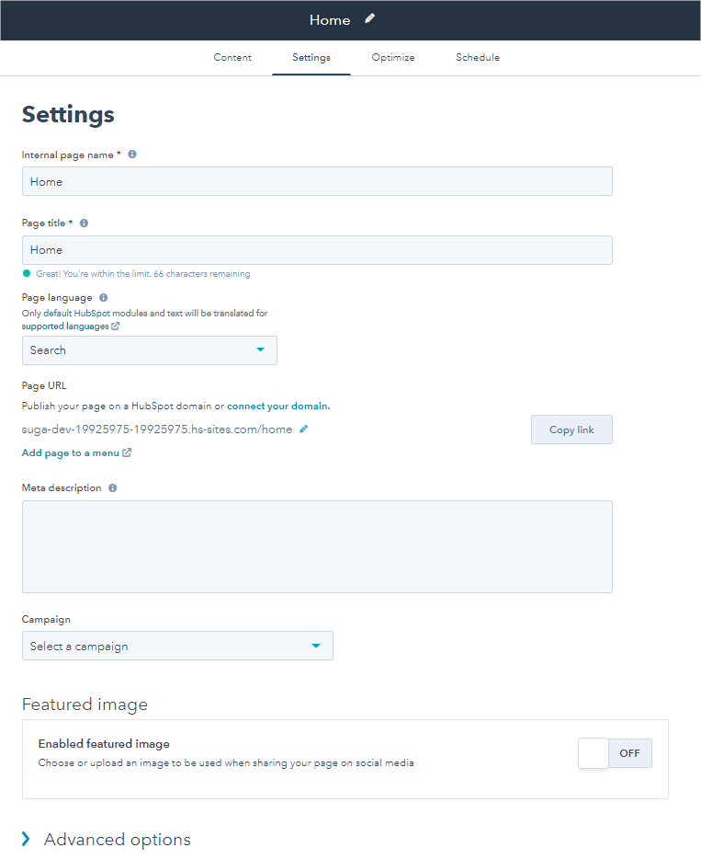Open the Select a campaign dropdown
Screen dimensions: 701x859
[x=177, y=646]
